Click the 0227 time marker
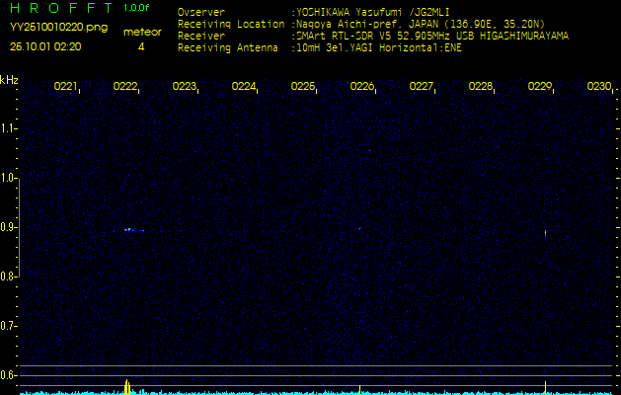Screen dimensions: 621x395 (421, 86)
